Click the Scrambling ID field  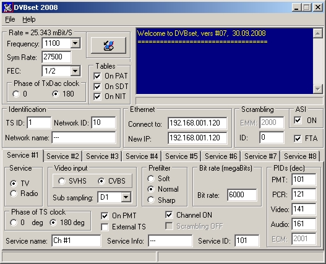click(x=272, y=138)
